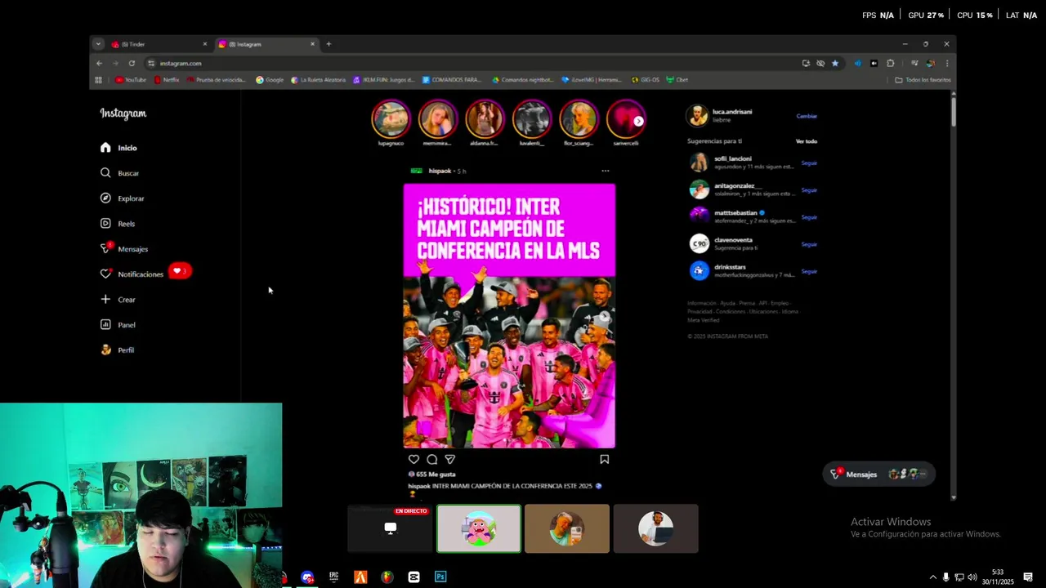
Task: Open the Netflix bookmark
Action: pos(166,80)
